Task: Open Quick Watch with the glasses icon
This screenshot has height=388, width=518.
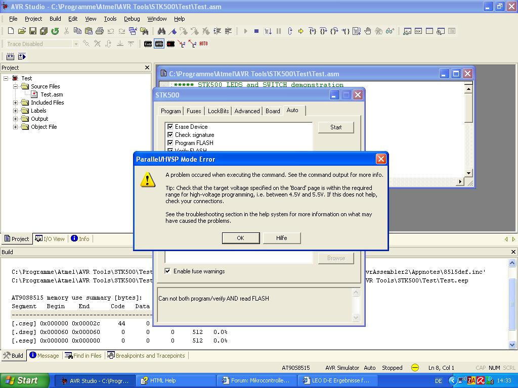Action: tap(390, 31)
